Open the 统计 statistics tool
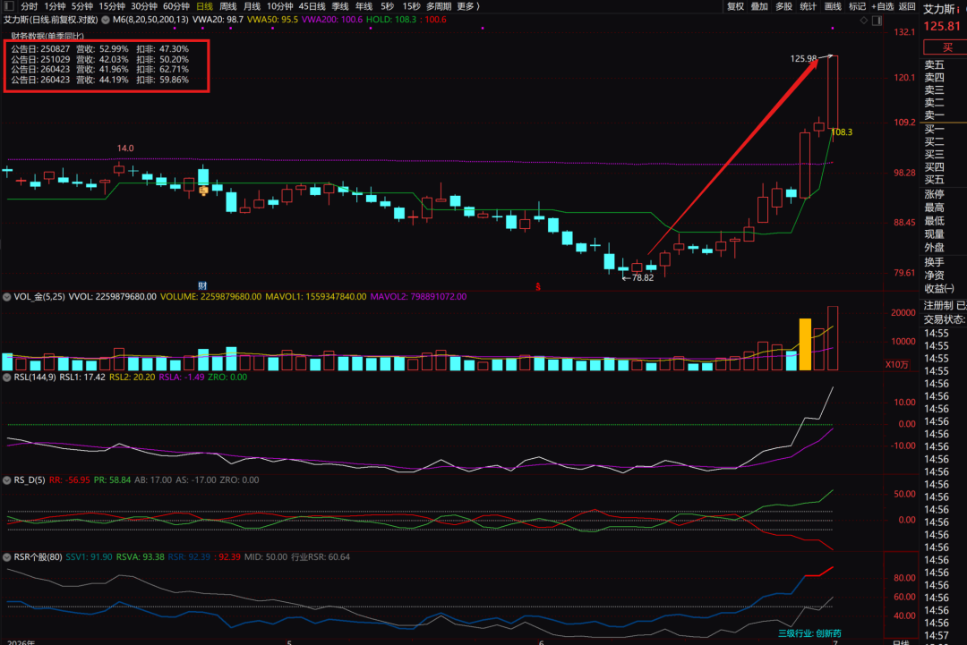This screenshot has width=967, height=645. pos(808,6)
